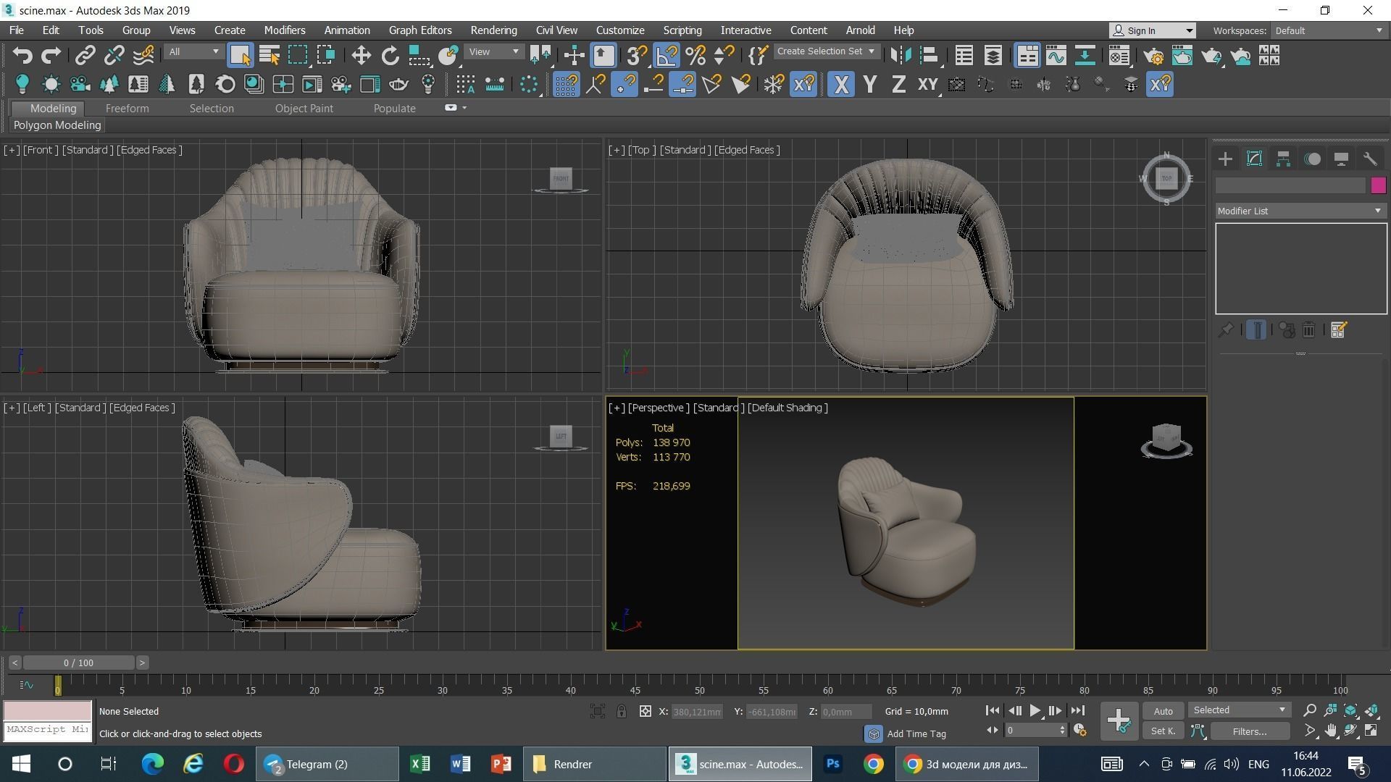The width and height of the screenshot is (1391, 782).
Task: Open the Arnold menu
Action: tap(860, 30)
